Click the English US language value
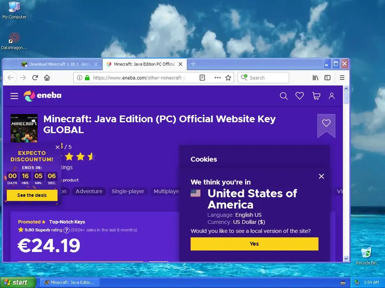The width and height of the screenshot is (385, 288). [248, 215]
